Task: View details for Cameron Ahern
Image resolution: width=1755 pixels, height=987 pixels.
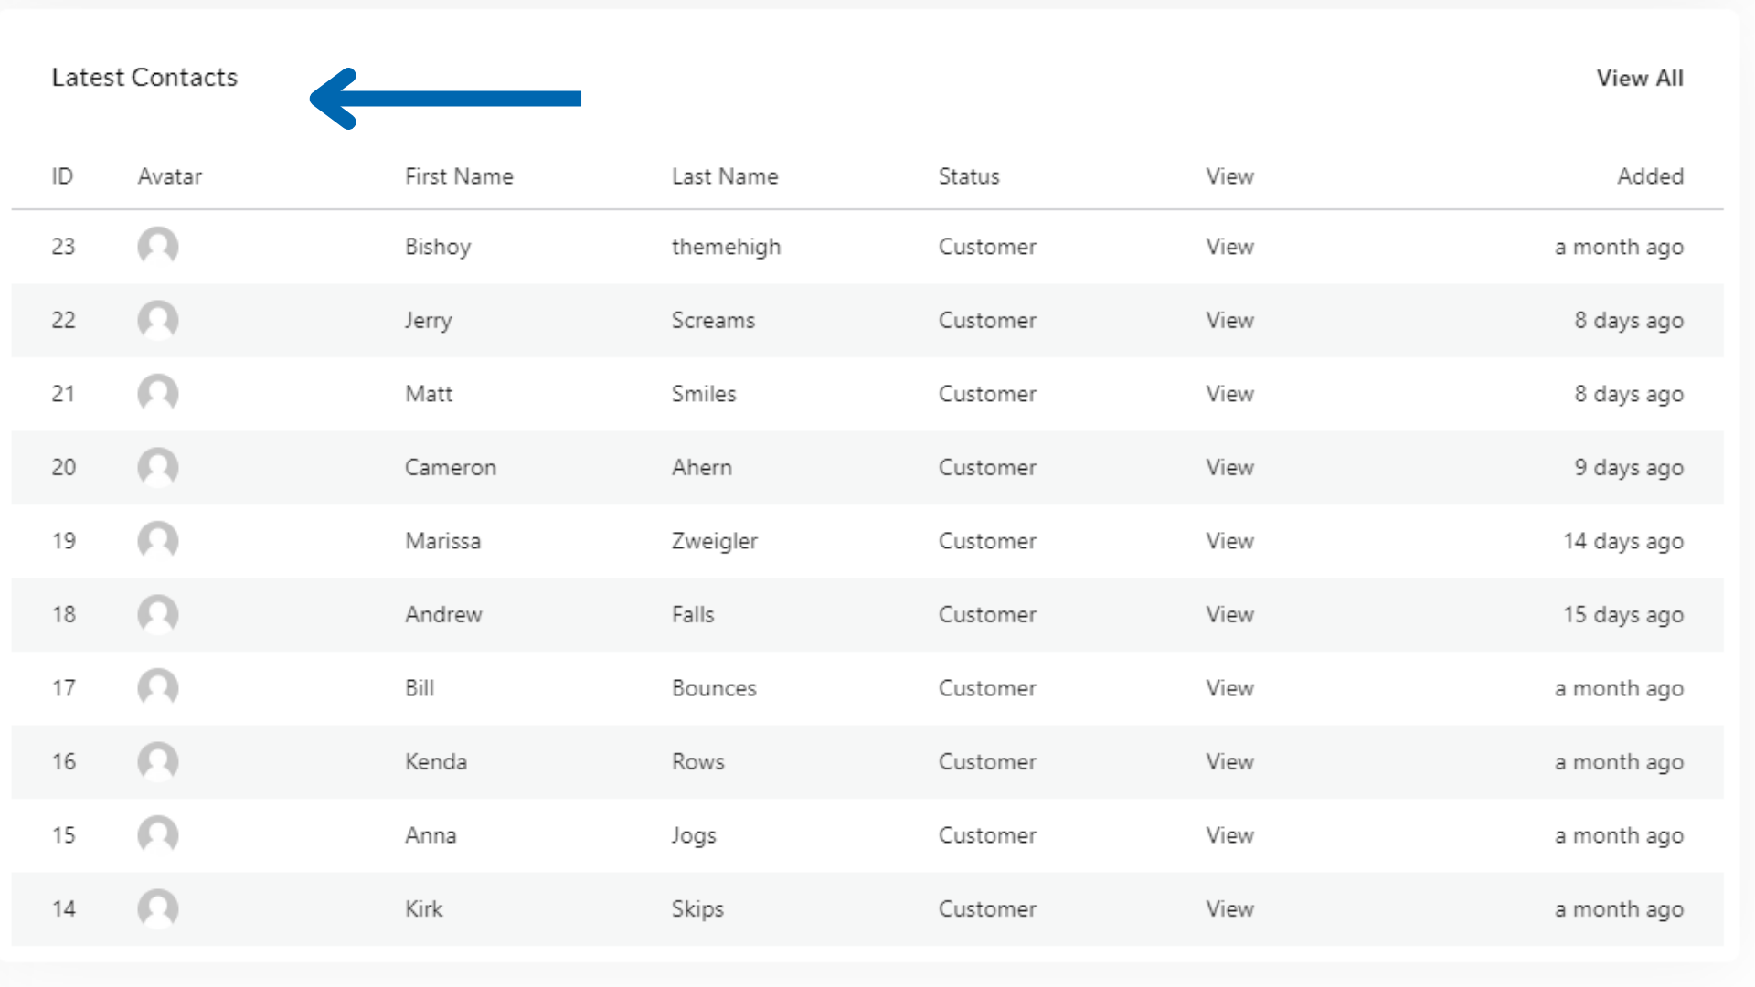Action: [1229, 467]
